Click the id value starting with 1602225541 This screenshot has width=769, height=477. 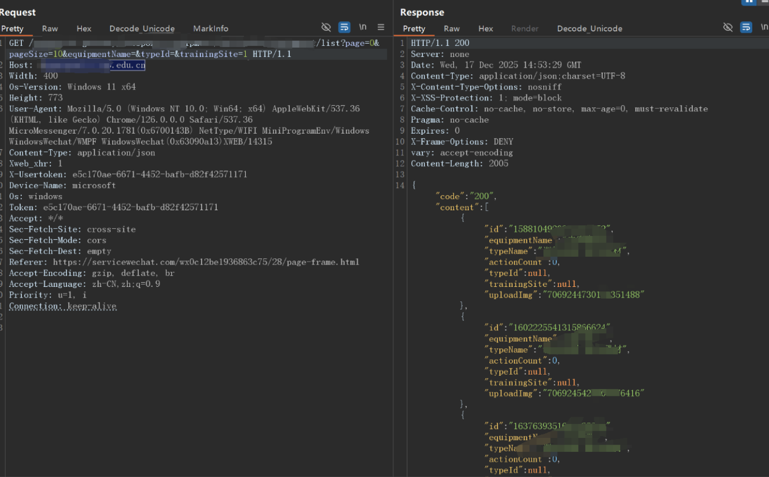[559, 328]
